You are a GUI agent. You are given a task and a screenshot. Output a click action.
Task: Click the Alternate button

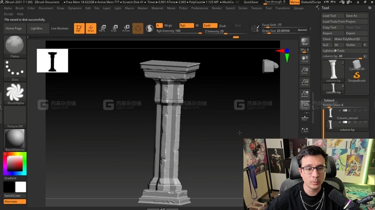15,201
